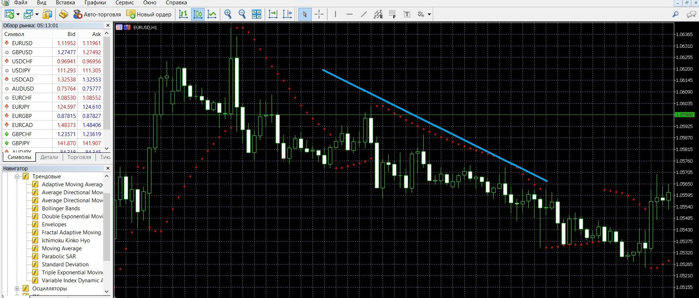Click the Bollinger Bands indicator icon
This screenshot has width=699, height=298.
(35, 208)
